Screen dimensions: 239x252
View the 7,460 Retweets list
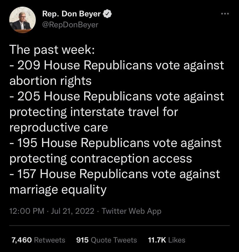click(x=38, y=240)
